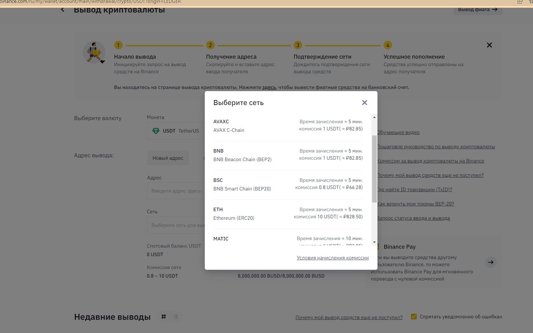Image resolution: width=533 pixels, height=333 pixels.
Task: Click the "Binance Pay" heading
Action: 400,247
